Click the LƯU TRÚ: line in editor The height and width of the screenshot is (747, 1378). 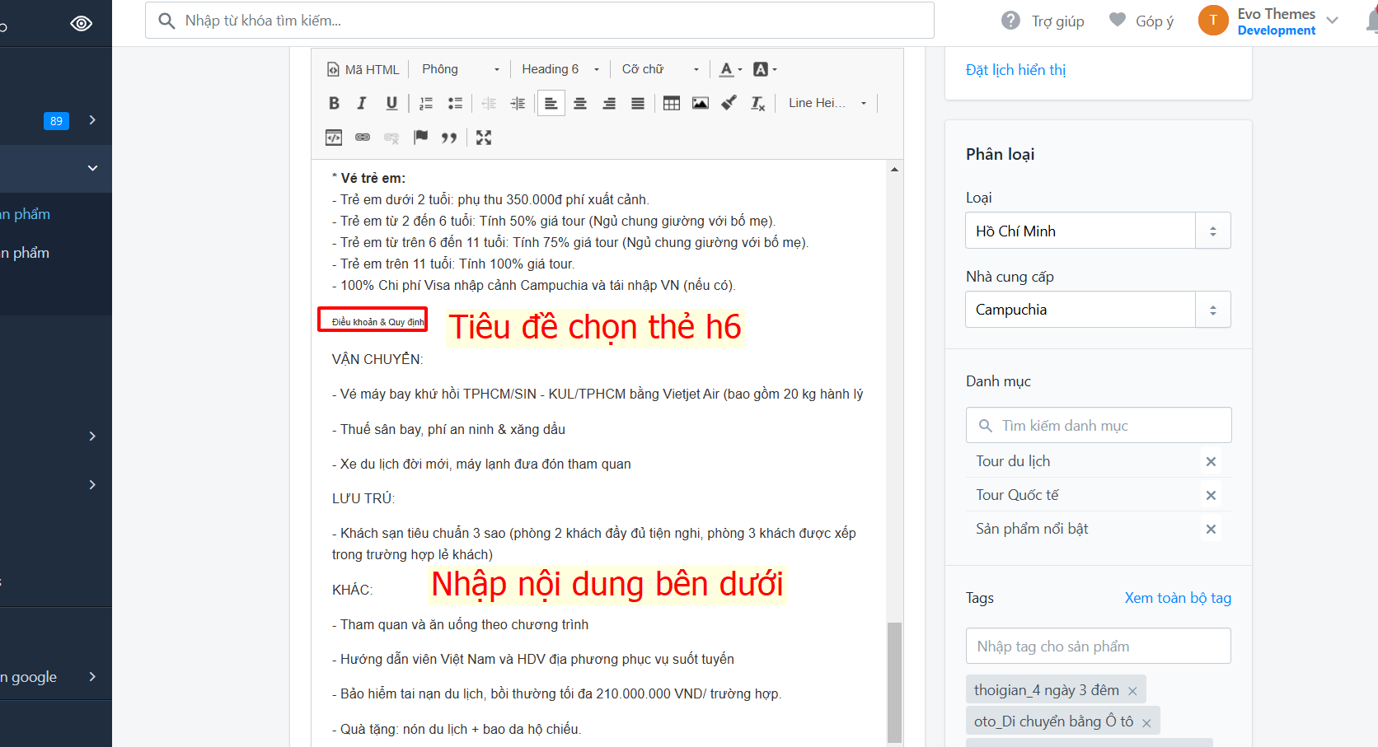(x=363, y=498)
